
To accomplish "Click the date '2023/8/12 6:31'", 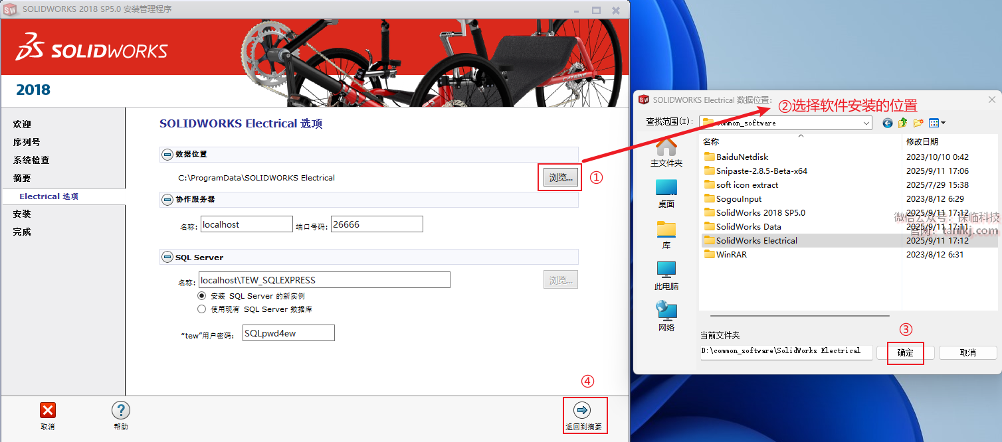I will pos(935,254).
